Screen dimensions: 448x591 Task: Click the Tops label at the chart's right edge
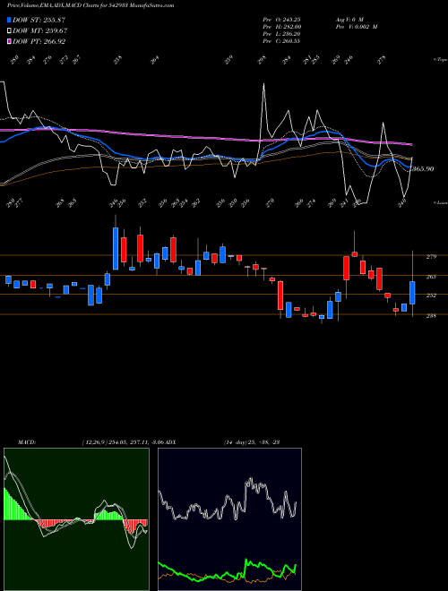coord(440,60)
